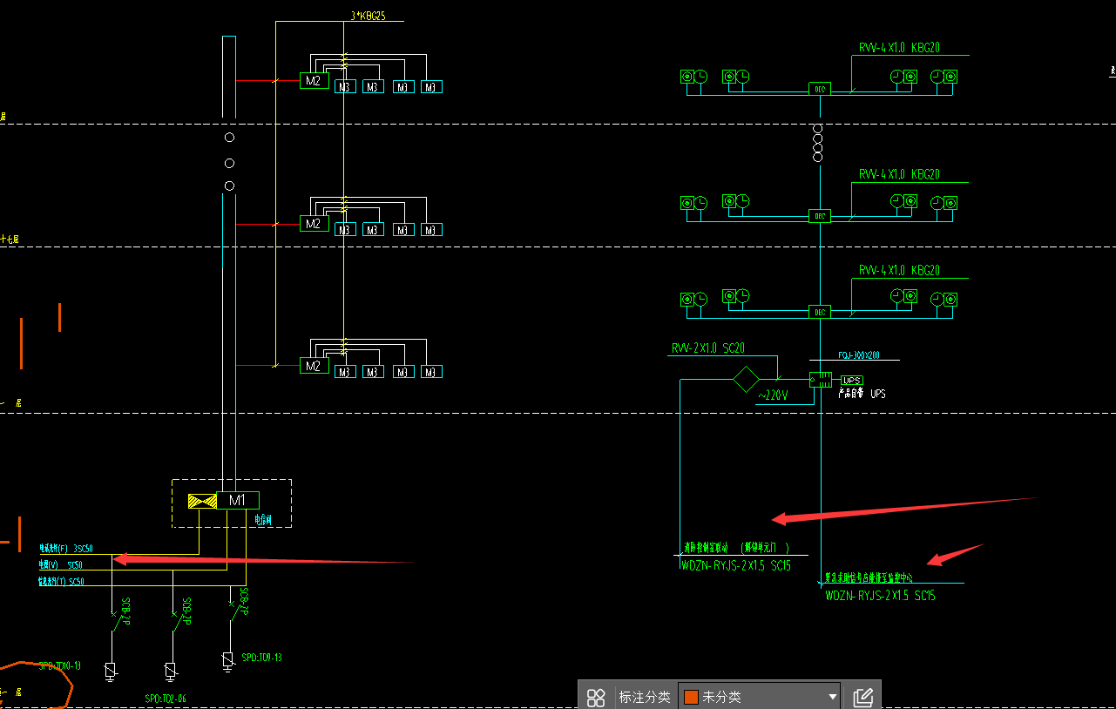The image size is (1116, 709).
Task: Select the terminal box symbol left of UPS
Action: pos(820,380)
